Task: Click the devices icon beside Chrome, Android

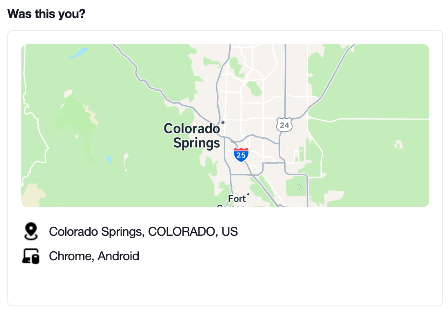Action: click(x=31, y=256)
